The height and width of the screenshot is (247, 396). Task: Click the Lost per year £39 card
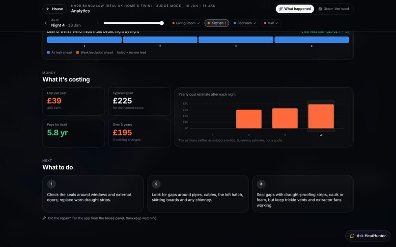(74, 101)
